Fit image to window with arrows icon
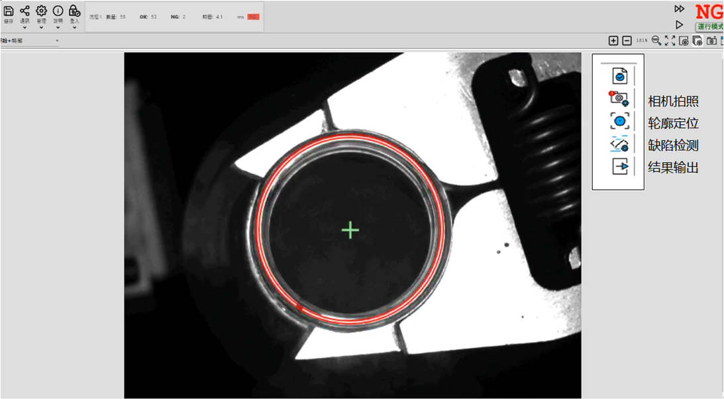The image size is (724, 399). (670, 41)
